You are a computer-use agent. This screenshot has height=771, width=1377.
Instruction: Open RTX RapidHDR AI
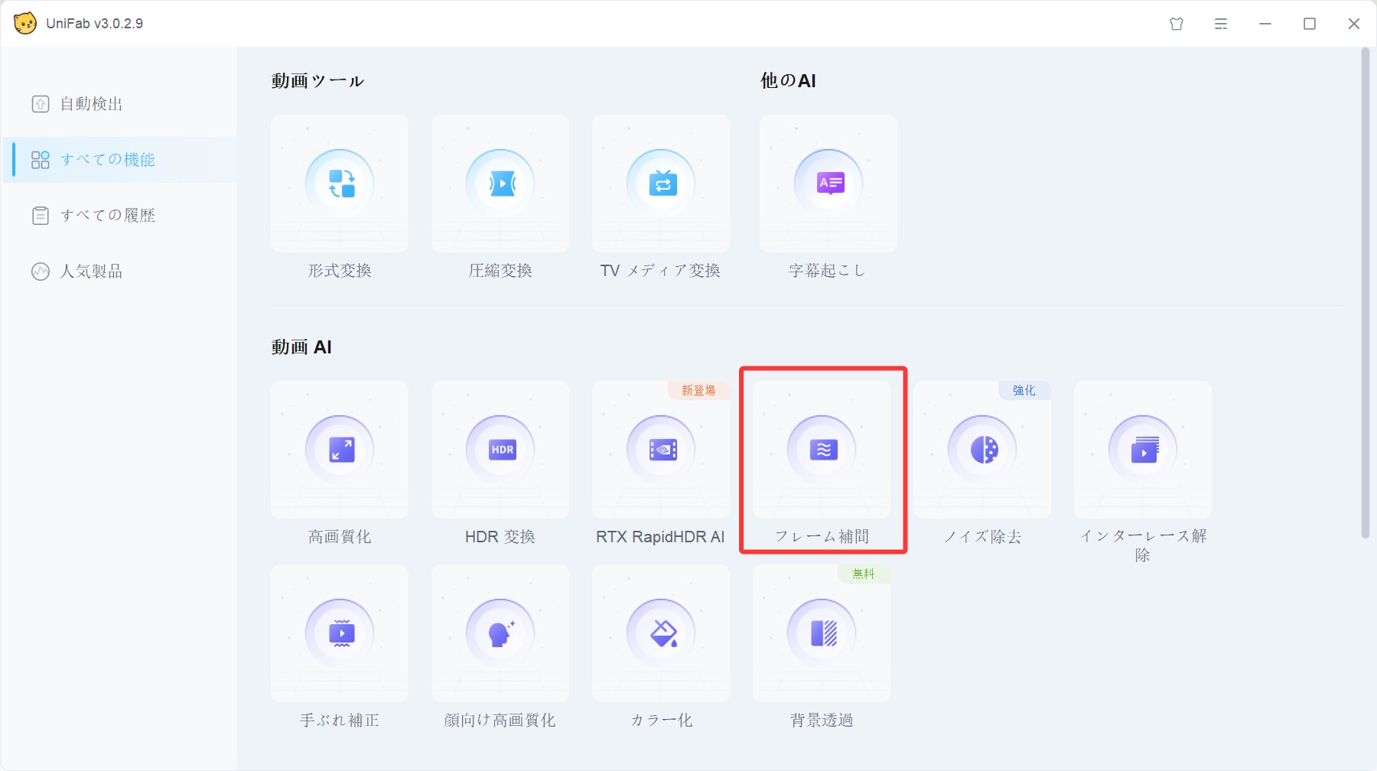(660, 450)
